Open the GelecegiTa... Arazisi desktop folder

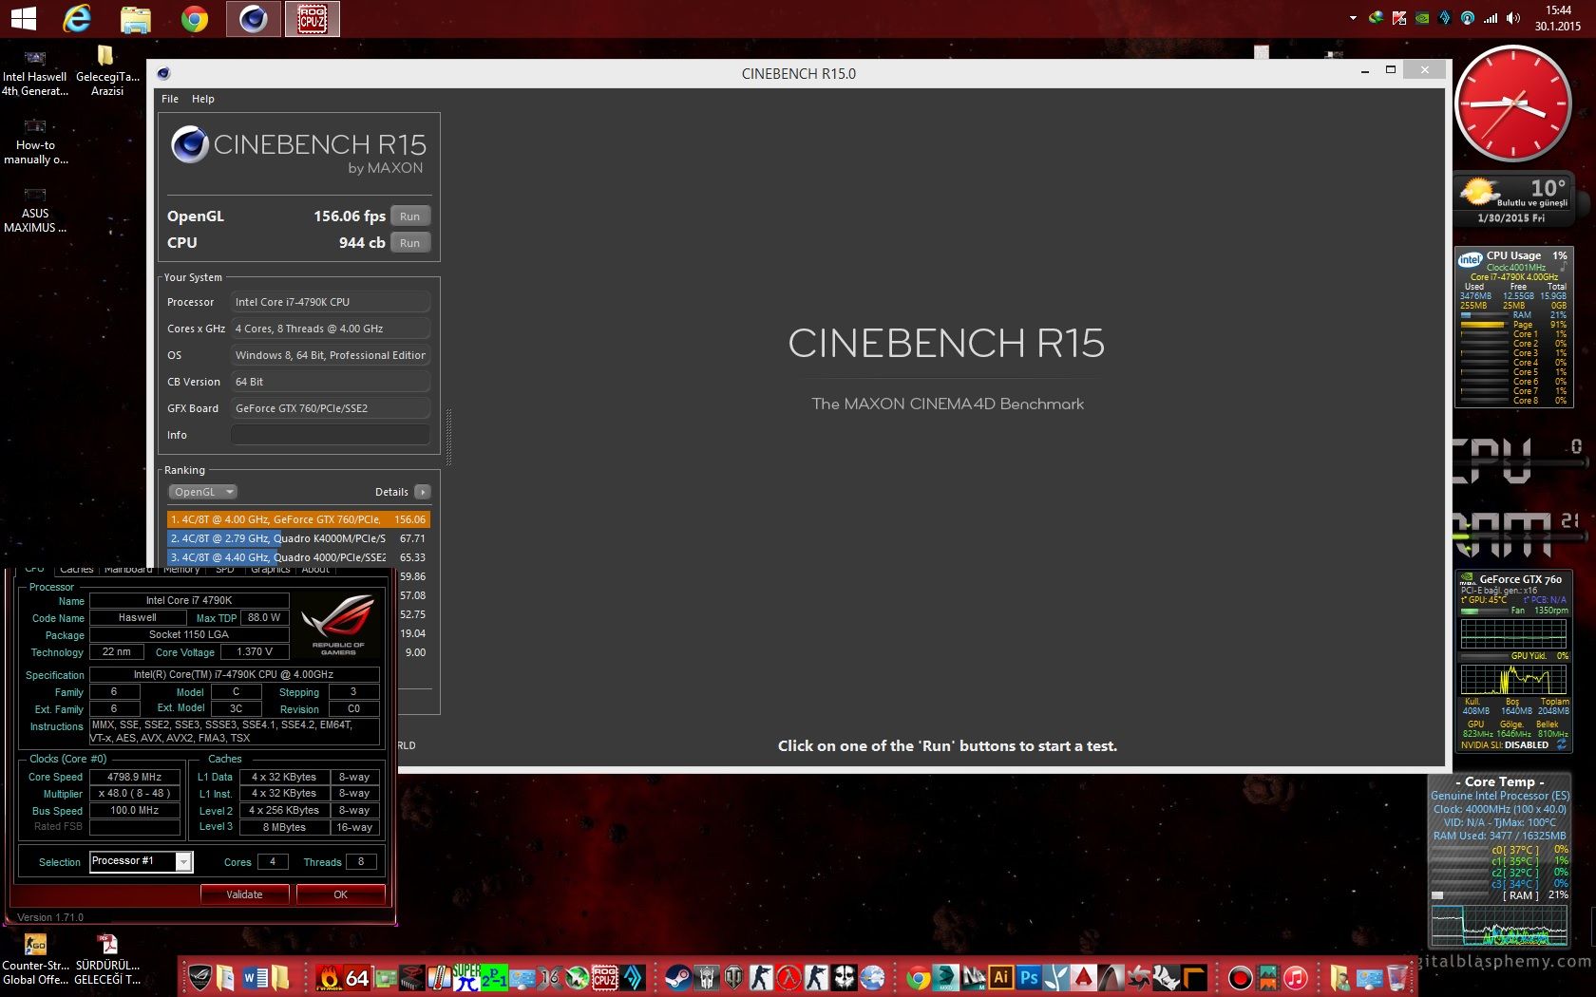pos(107,72)
